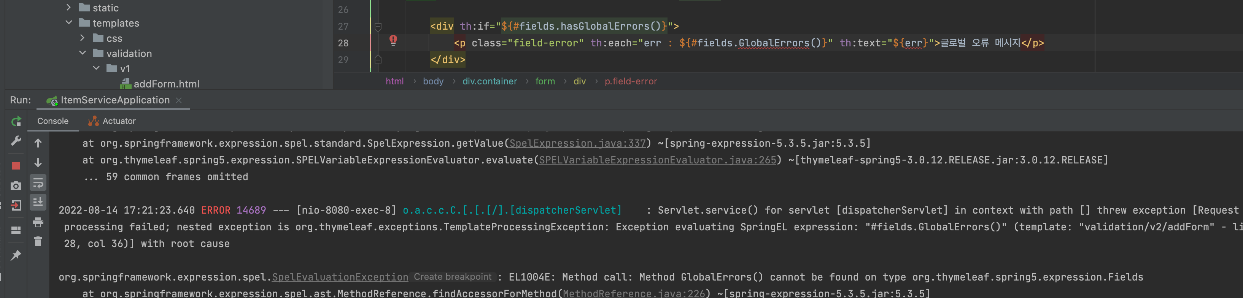
Task: Click the closing </div> tag on line 29
Action: pos(447,60)
